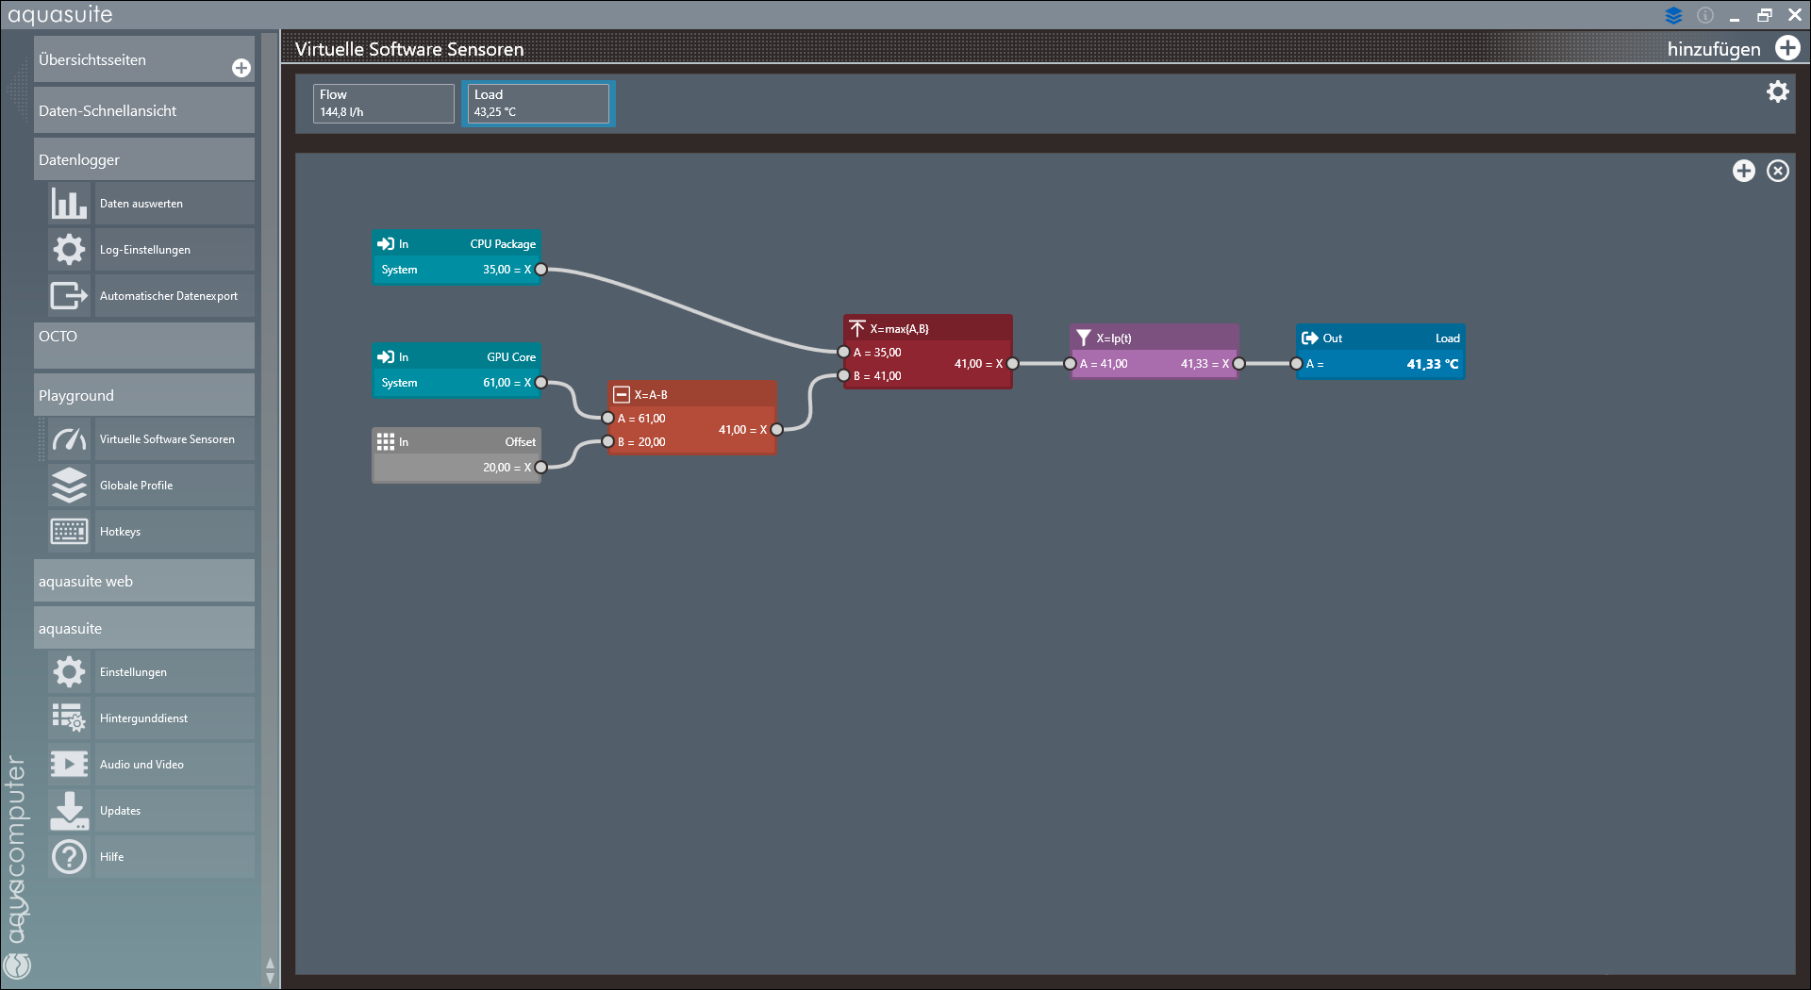Open the Daten auswerten chart icon
Screen dimensions: 1811x990
(x=69, y=204)
